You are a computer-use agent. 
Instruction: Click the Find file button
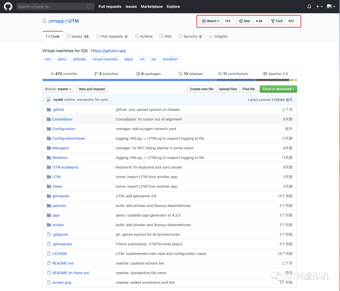248,89
